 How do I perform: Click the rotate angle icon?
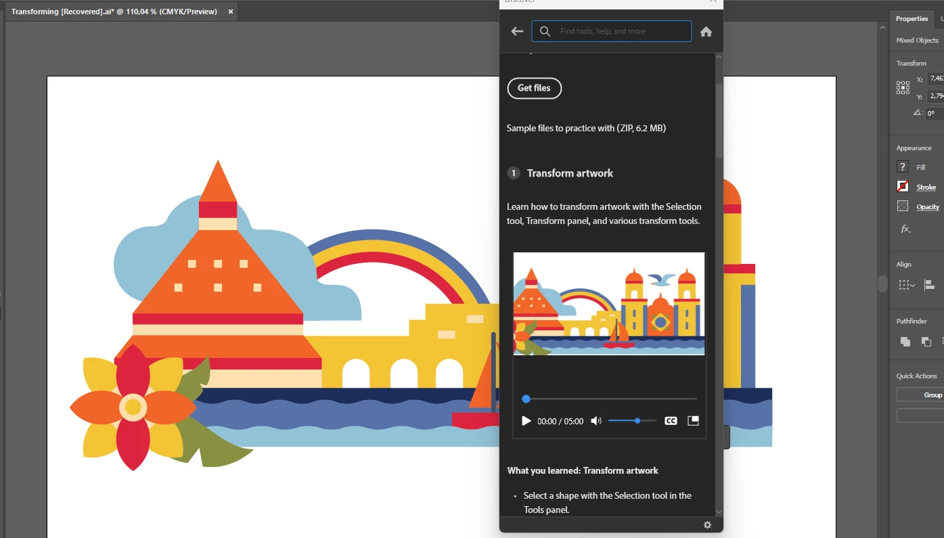coord(918,113)
